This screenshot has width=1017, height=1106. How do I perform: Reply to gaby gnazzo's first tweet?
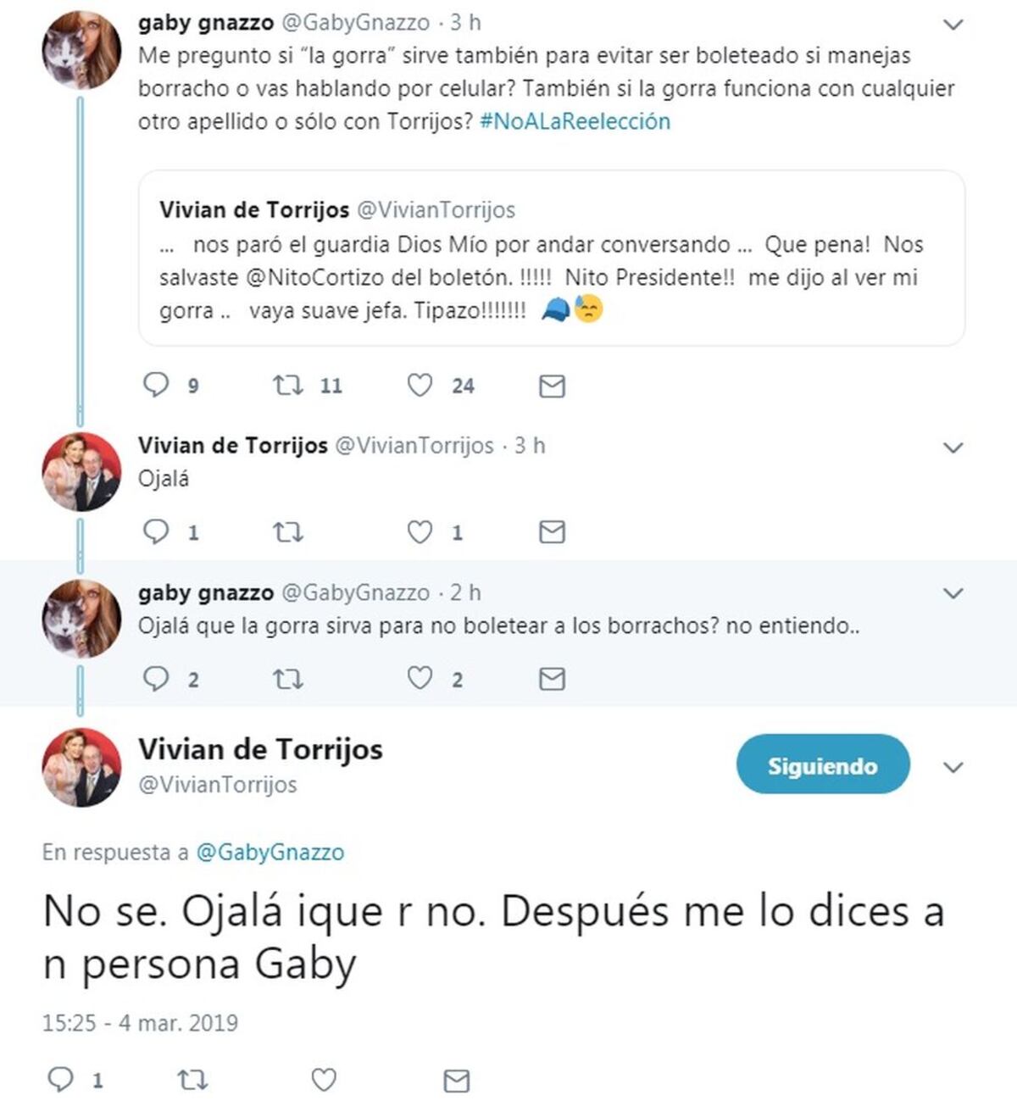coord(157,386)
